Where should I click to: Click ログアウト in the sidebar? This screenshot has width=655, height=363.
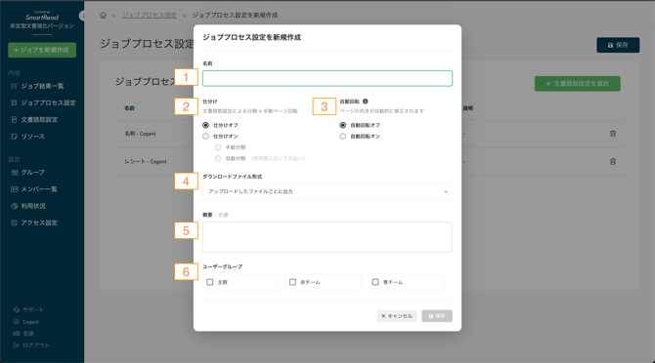31,345
